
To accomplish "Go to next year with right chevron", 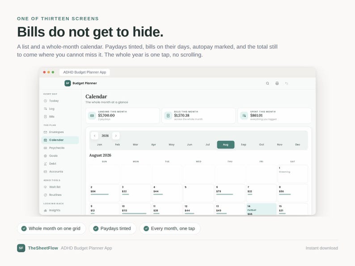I will 116,136.
